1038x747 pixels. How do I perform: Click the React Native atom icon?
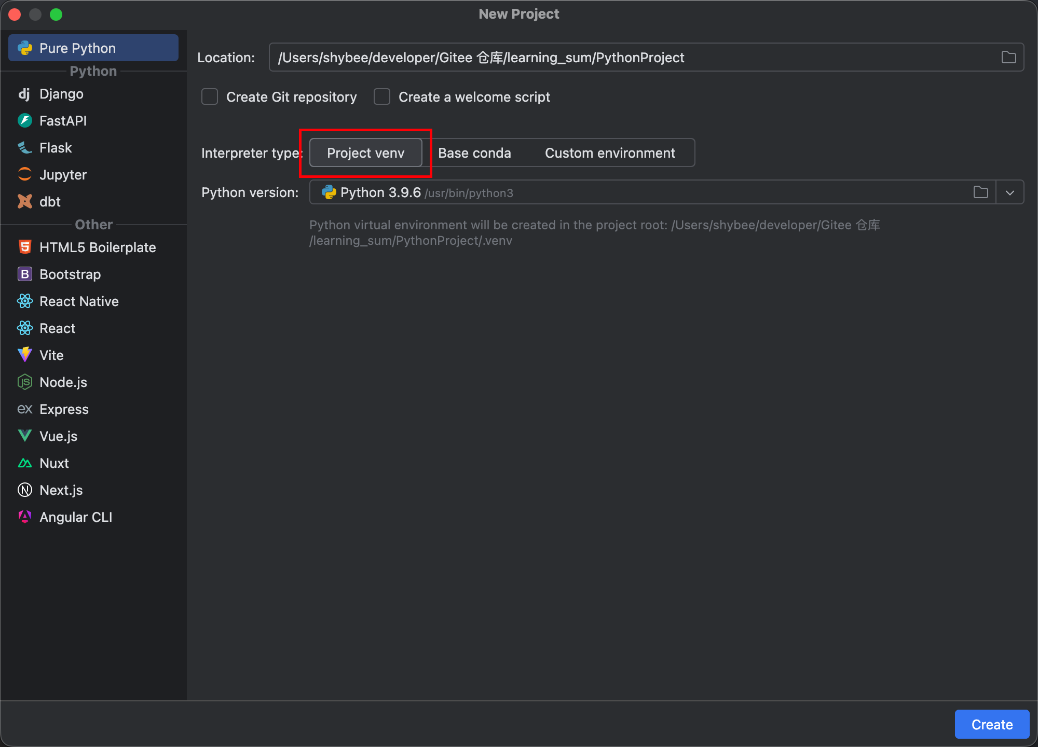25,301
